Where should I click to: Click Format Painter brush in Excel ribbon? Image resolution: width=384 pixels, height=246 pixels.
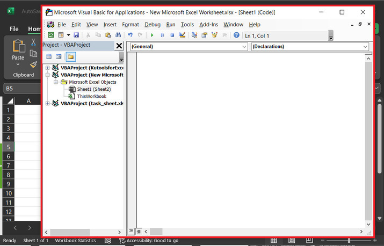click(x=33, y=64)
